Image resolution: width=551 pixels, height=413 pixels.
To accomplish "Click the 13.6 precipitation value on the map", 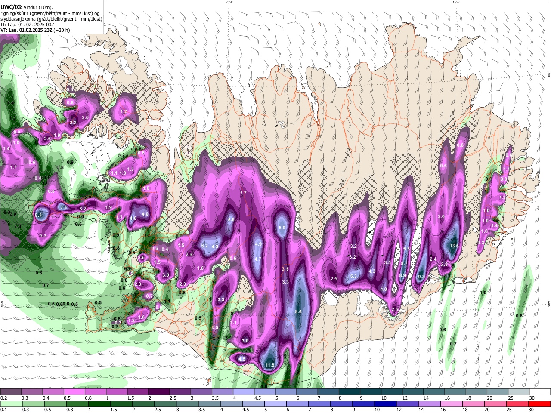I will pyautogui.click(x=454, y=246).
